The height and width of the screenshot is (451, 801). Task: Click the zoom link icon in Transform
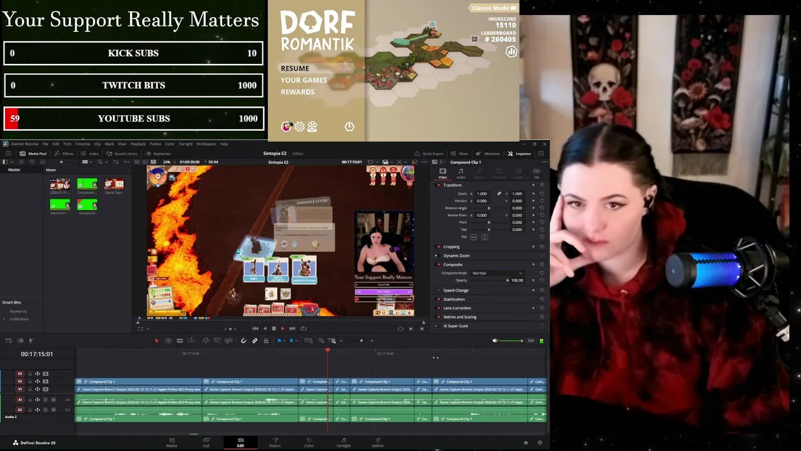[x=499, y=194]
